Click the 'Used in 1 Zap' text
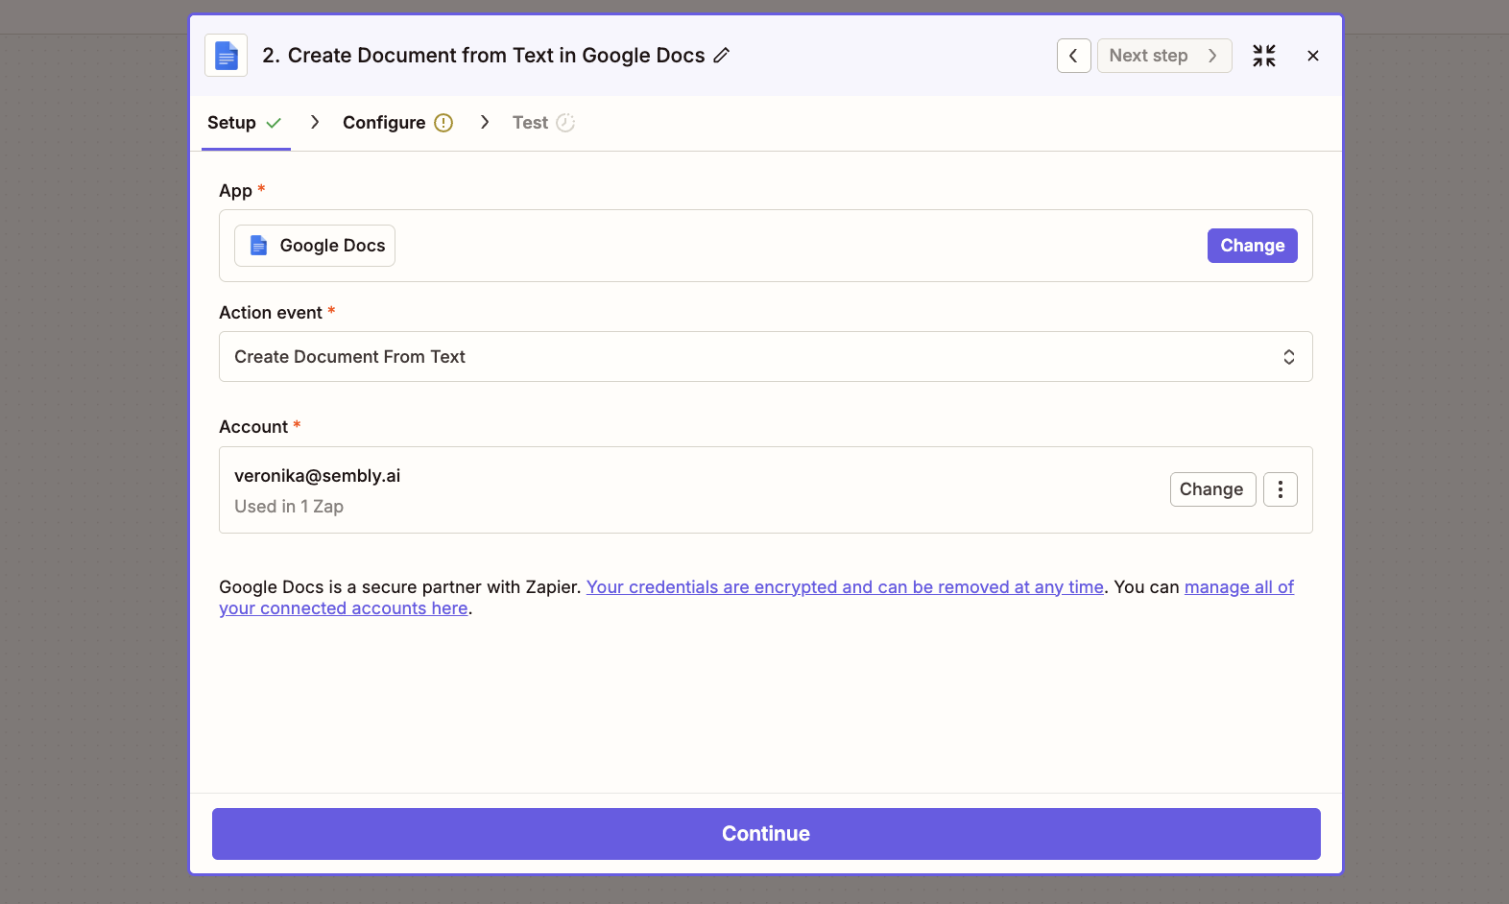This screenshot has height=904, width=1509. [289, 507]
